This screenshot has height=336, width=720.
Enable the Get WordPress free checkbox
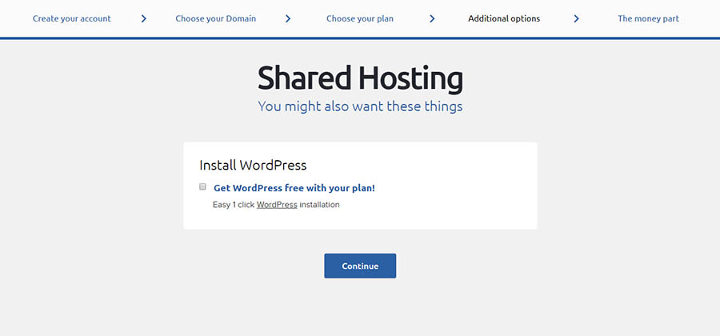203,187
